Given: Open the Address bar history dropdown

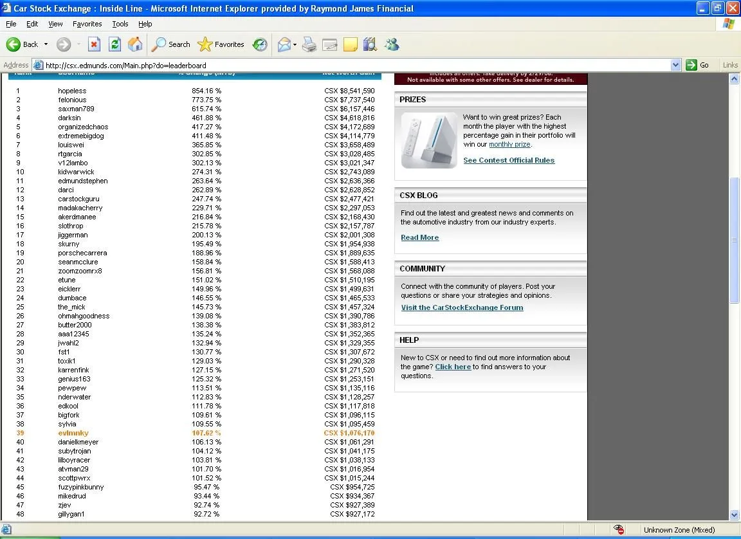Looking at the screenshot, I should coord(676,65).
